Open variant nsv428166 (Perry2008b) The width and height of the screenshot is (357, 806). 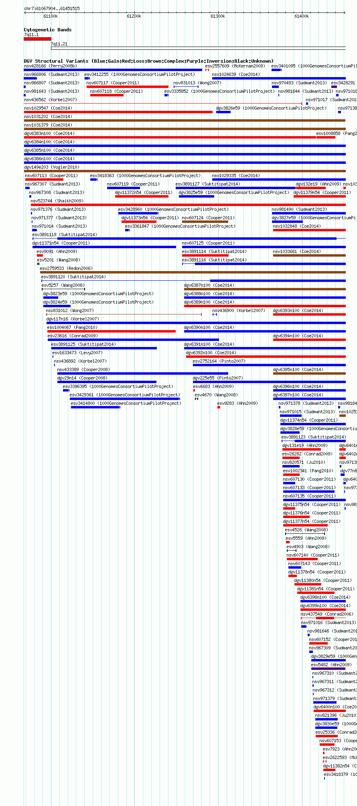pos(51,66)
